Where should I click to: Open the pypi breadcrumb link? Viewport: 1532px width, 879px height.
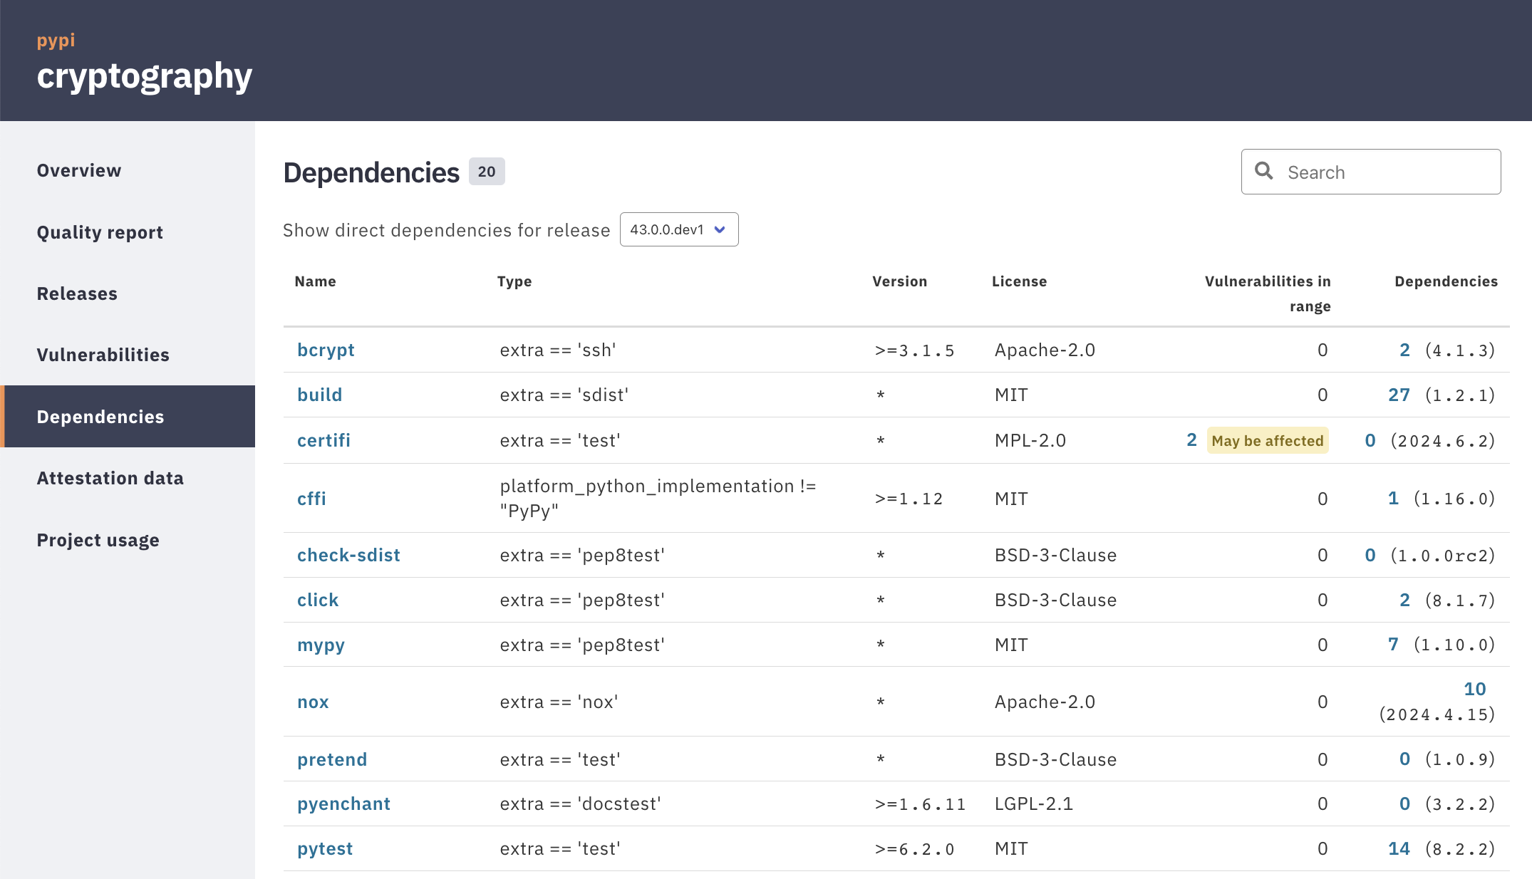(x=56, y=41)
